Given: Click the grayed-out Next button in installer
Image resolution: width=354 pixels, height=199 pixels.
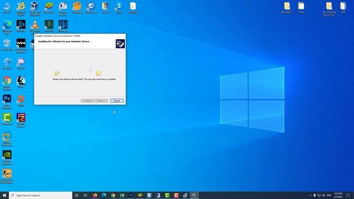Looking at the screenshot, I should (x=101, y=101).
